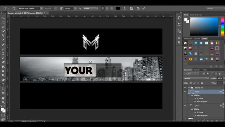The width and height of the screenshot is (225, 127).
Task: Switch to the Kanallar tab
Action: tap(197, 70)
